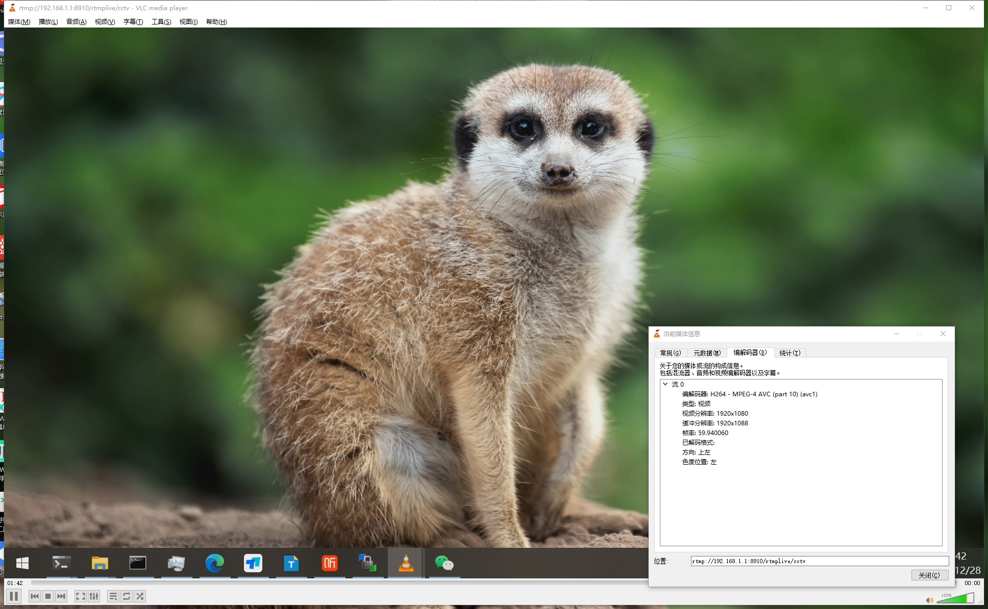Open the TeamViewer-style blue arrows taskbar icon
Viewport: 988px width, 609px height.
tap(253, 563)
